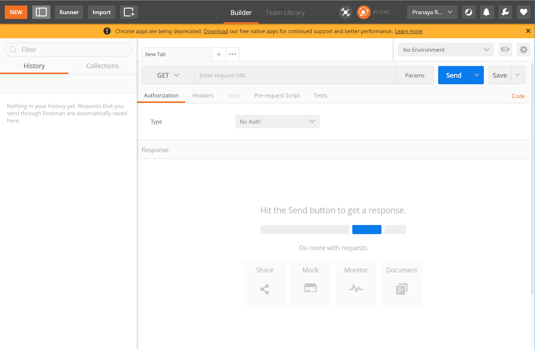Open settings with the wrench icon

pos(505,12)
